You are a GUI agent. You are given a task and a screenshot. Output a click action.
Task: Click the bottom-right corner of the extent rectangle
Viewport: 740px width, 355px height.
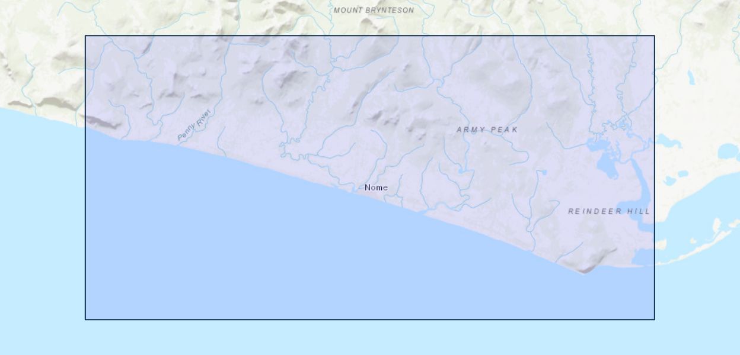click(655, 319)
